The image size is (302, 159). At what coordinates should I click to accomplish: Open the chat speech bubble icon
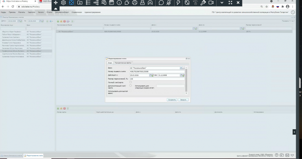[161, 3]
